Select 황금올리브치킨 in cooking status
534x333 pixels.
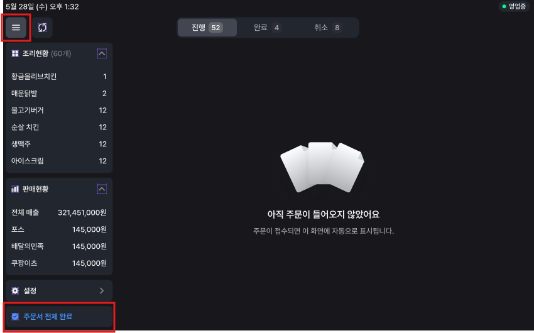[58, 77]
